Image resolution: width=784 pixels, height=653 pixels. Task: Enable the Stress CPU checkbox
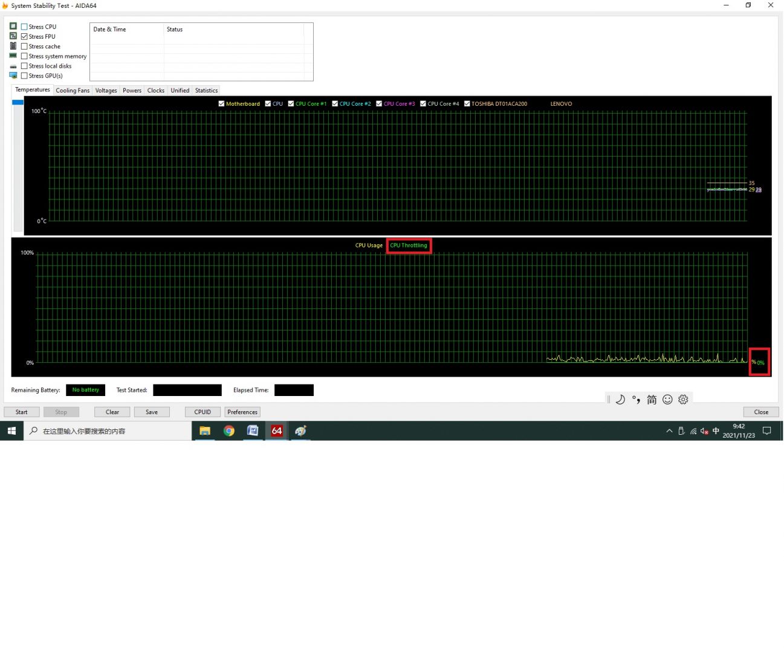[24, 27]
